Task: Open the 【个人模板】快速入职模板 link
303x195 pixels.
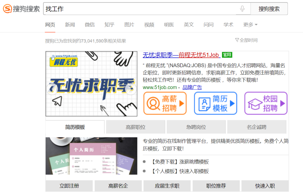Action: 180,171
